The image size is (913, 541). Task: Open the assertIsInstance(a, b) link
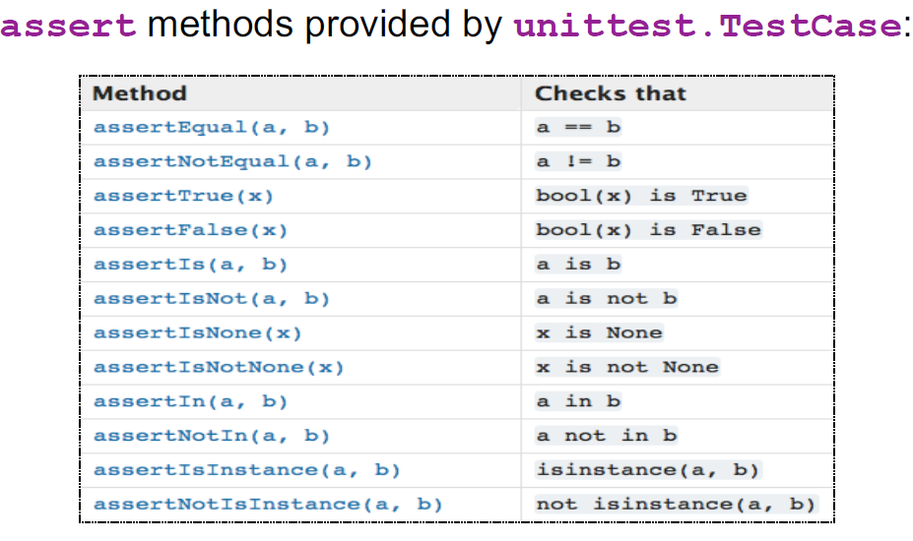[x=247, y=470]
